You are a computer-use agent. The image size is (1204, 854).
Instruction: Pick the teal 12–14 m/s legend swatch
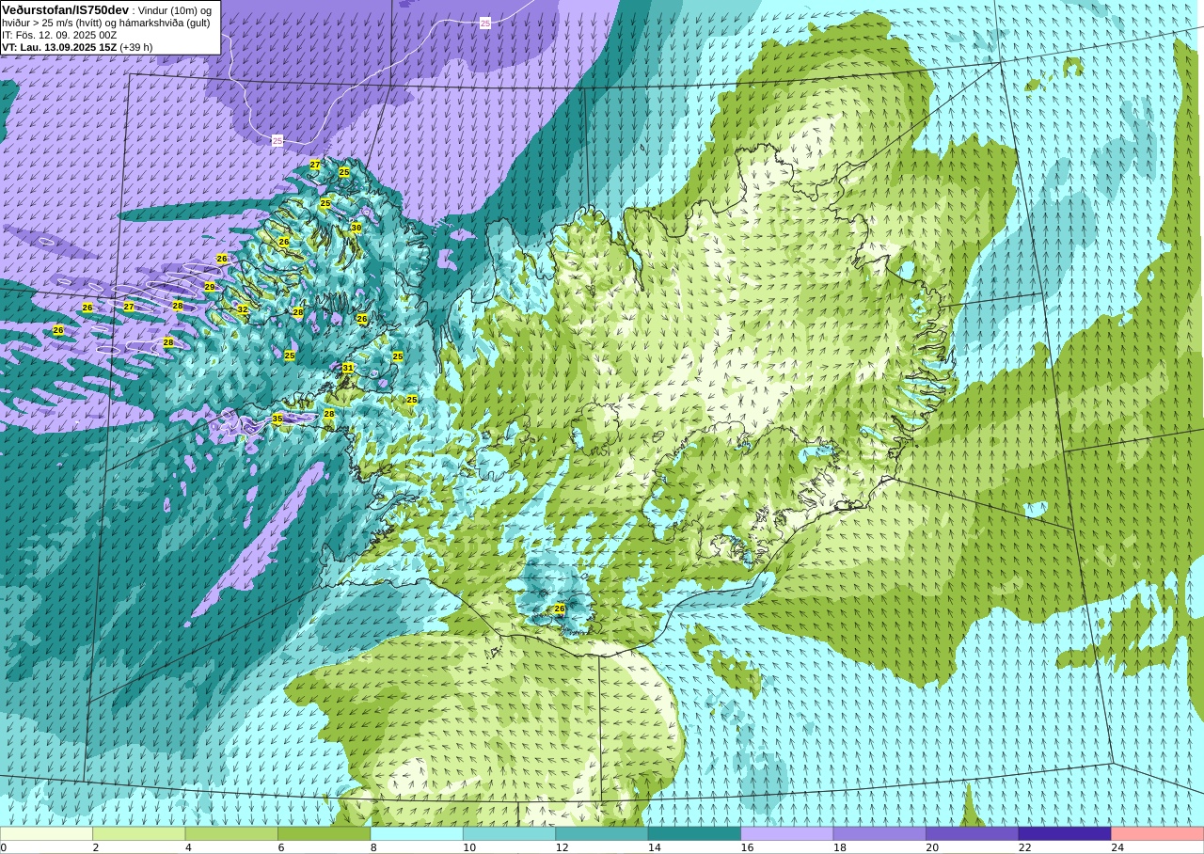point(601,833)
